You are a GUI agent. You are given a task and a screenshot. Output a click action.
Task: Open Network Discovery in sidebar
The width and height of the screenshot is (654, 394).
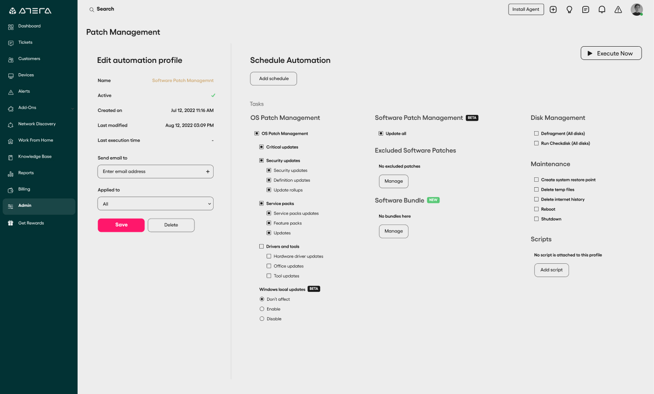pyautogui.click(x=37, y=124)
